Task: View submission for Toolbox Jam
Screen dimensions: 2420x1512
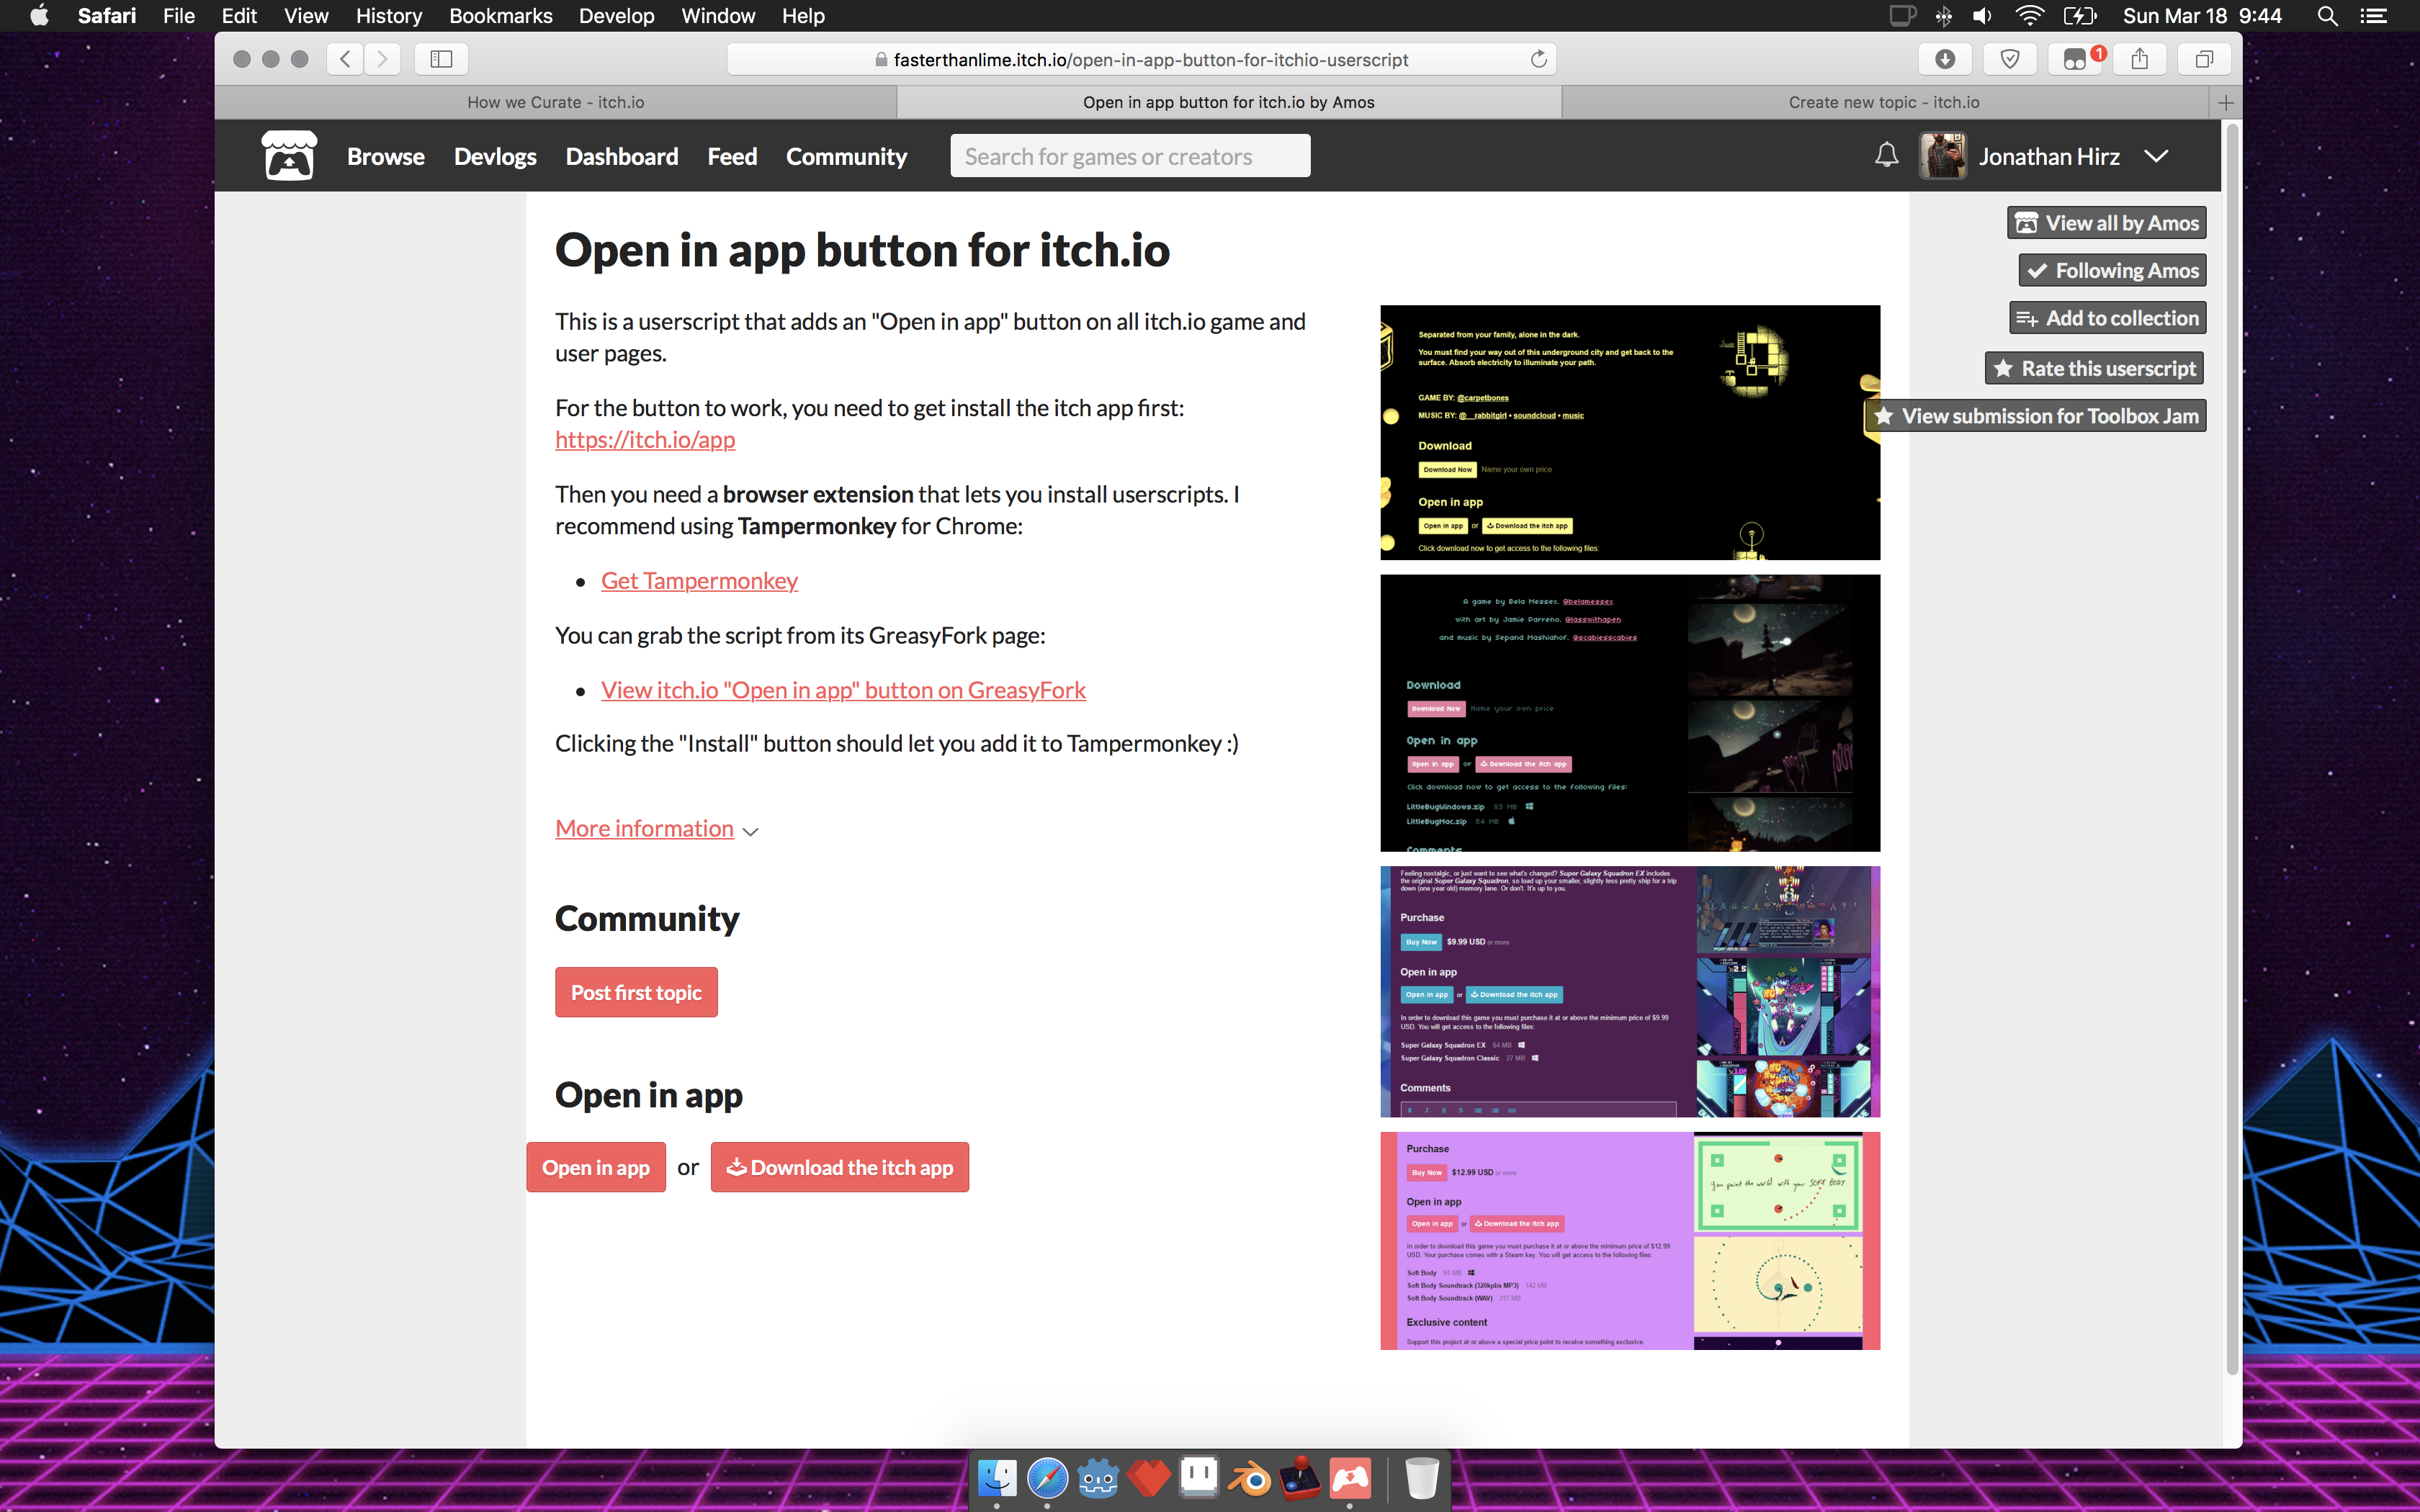Action: point(2036,415)
